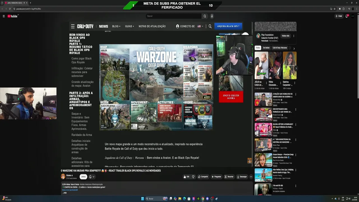Click the YouTube 'Buscar' search field

pyautogui.click(x=174, y=16)
